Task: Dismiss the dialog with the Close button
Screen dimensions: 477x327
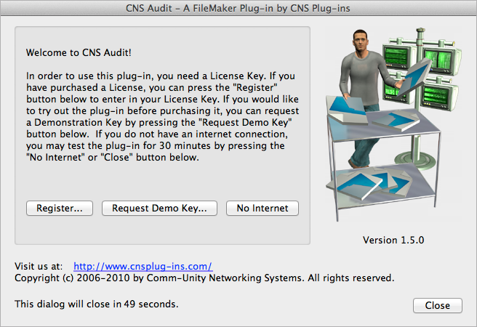Action: pyautogui.click(x=438, y=305)
